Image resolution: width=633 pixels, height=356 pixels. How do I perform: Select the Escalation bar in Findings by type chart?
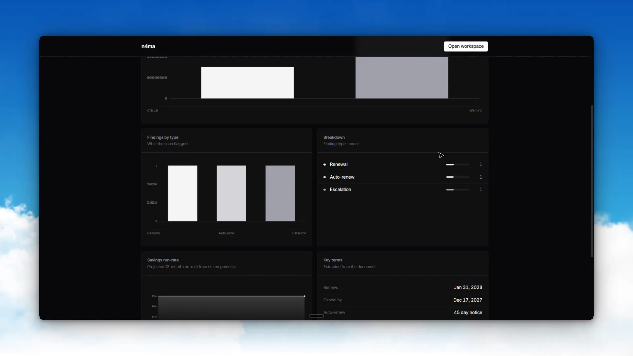(x=280, y=193)
